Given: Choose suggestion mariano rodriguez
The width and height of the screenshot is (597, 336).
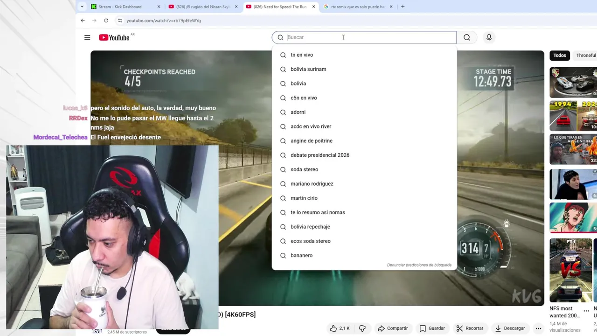Looking at the screenshot, I should [364, 184].
